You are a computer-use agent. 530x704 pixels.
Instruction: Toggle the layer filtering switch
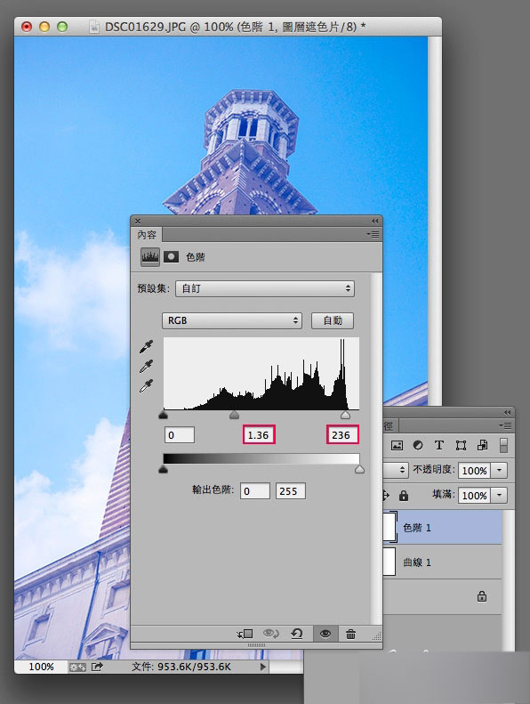point(504,445)
